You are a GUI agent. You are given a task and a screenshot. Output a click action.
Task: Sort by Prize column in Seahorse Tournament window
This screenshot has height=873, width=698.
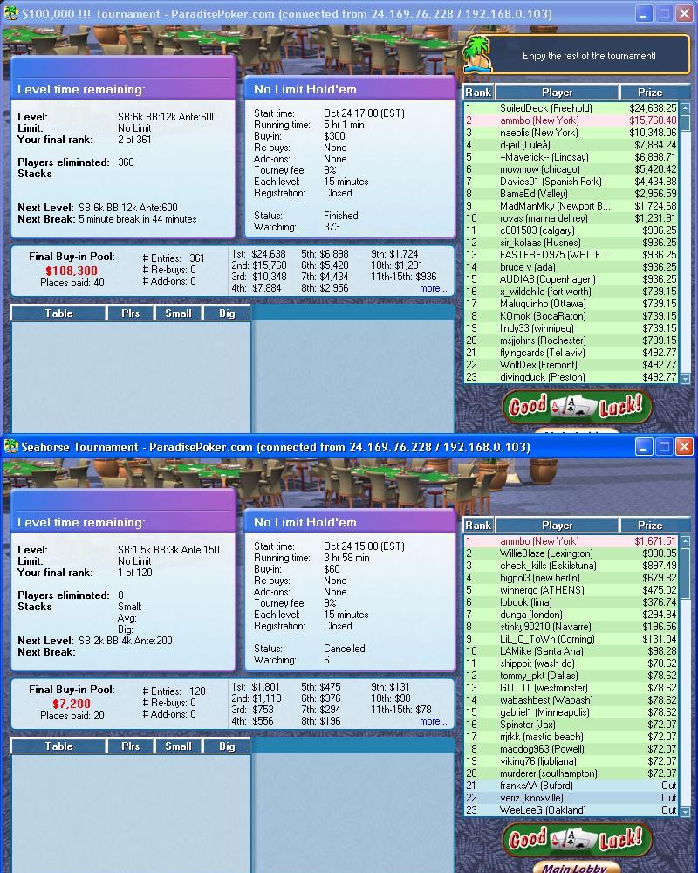(x=649, y=526)
